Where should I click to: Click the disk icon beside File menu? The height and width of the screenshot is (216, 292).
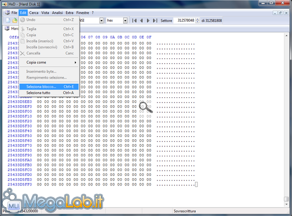click(7, 13)
